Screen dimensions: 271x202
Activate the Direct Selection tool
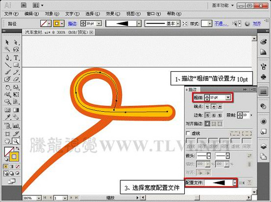pyautogui.click(x=16, y=42)
